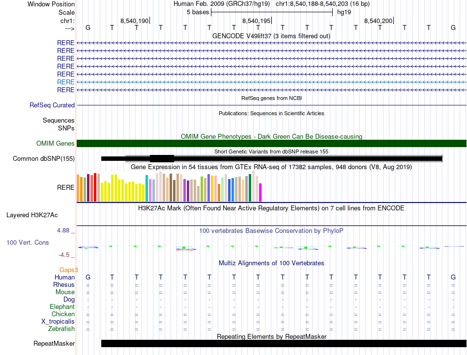Open the RepeatMasker track label
This screenshot has width=467, height=355.
coord(54,343)
